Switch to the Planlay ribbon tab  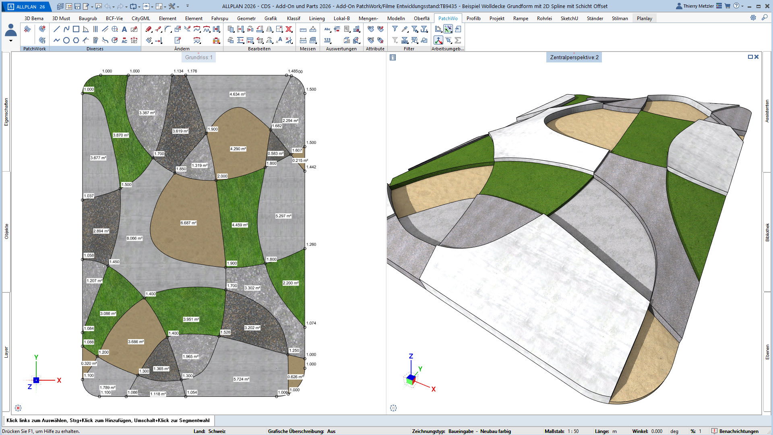[644, 18]
